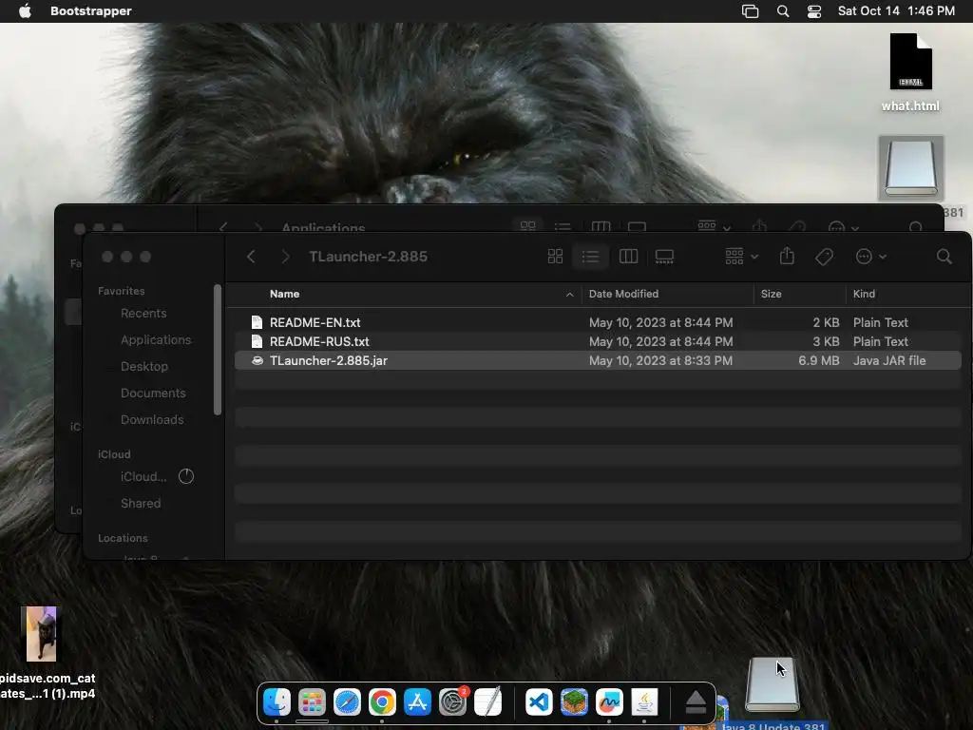973x730 pixels.
Task: Launch Visual Studio Code from the Dock
Action: coord(539,702)
